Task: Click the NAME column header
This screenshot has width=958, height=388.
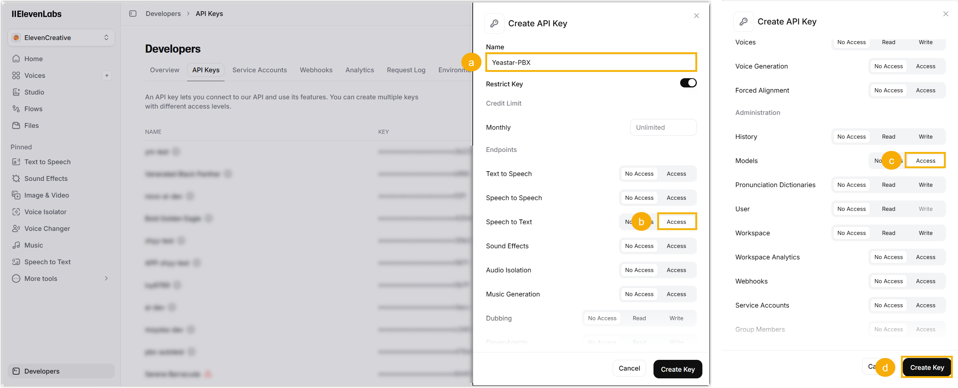Action: pyautogui.click(x=153, y=132)
